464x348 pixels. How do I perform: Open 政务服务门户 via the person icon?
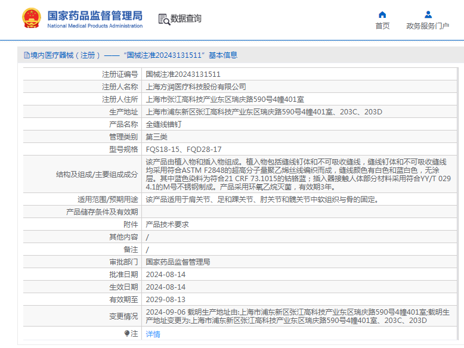428,14
